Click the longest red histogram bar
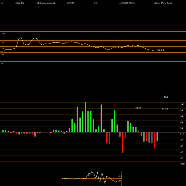 (x=123, y=142)
